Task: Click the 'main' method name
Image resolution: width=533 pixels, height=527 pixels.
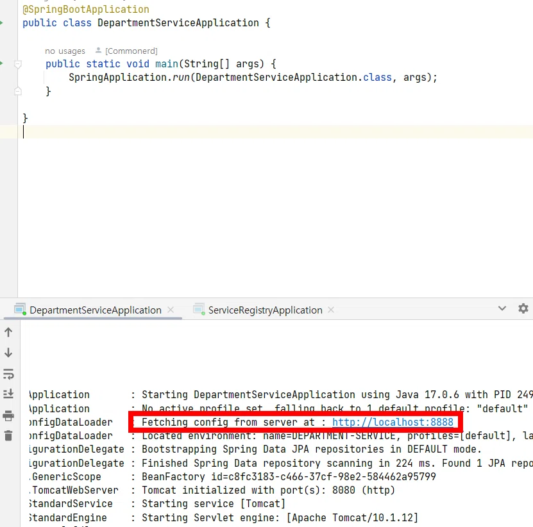Action: [x=167, y=64]
